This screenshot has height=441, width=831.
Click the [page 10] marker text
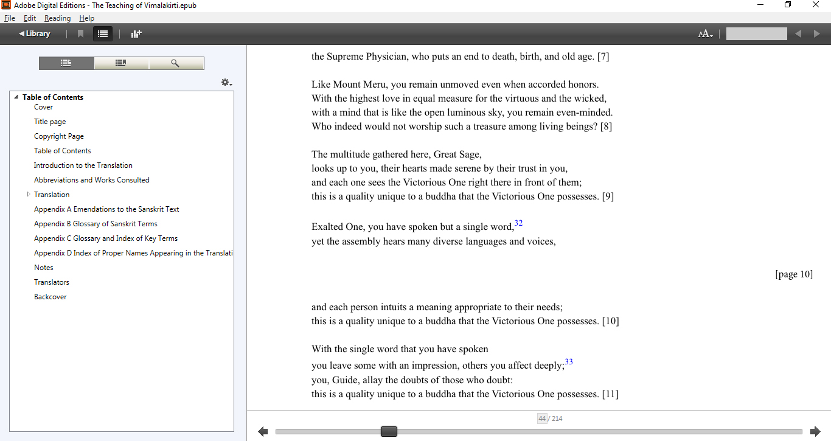point(794,274)
